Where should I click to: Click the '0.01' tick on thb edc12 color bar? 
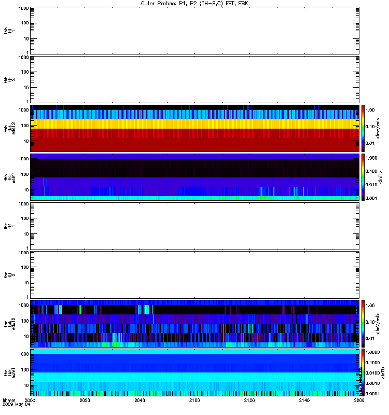coord(370,143)
